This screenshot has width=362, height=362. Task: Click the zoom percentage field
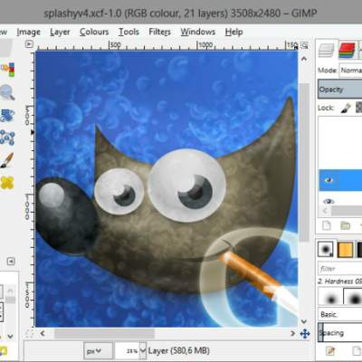128,351
